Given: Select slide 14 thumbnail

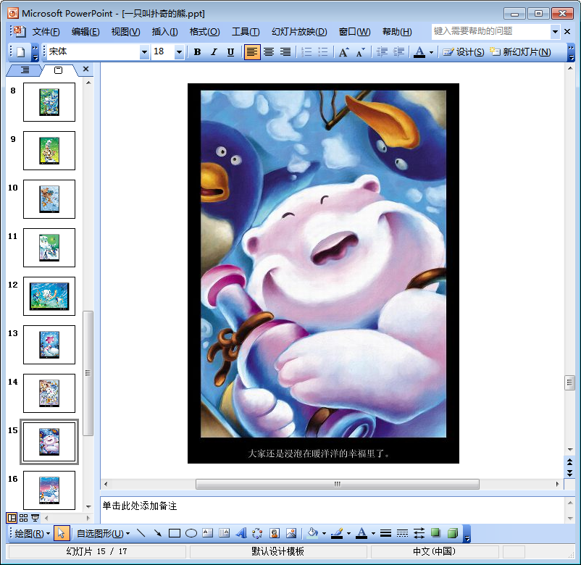Looking at the screenshot, I should point(49,393).
